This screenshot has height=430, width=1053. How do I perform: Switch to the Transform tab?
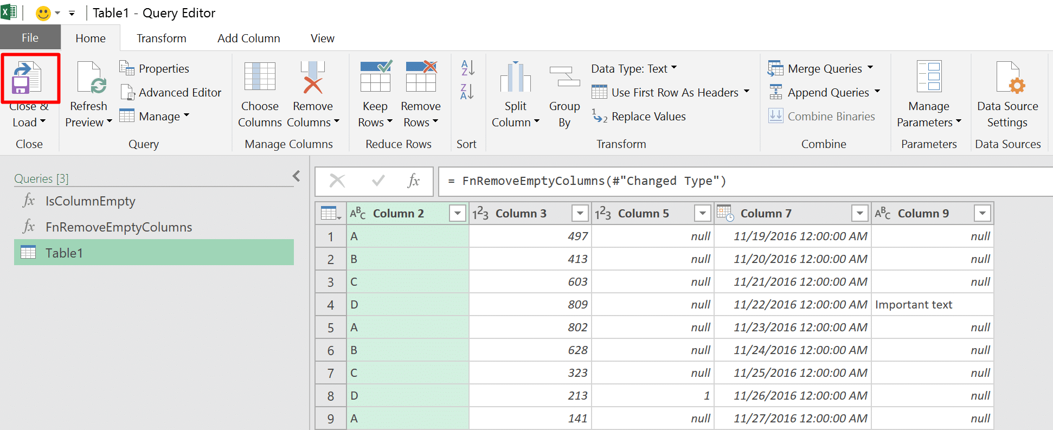[x=162, y=38]
